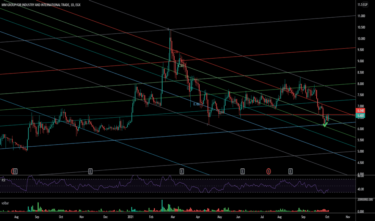Click the May label on the time axis
This screenshot has height=221, width=375.
pyautogui.click(x=220, y=217)
